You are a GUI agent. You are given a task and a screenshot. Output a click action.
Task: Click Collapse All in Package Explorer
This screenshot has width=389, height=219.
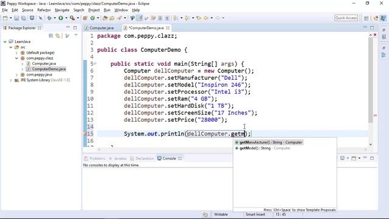[51, 36]
